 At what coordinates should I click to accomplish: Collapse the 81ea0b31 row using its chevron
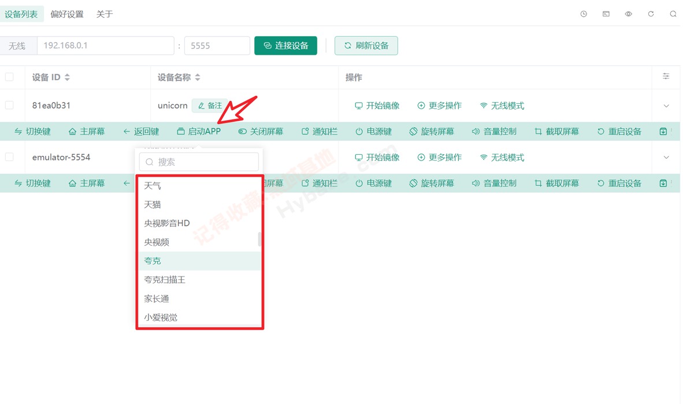(666, 106)
